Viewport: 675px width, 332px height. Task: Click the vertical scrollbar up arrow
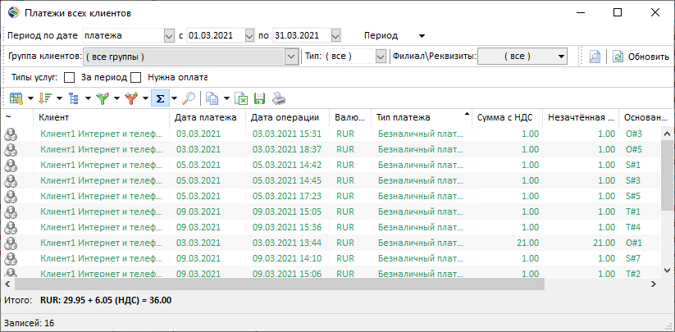coord(667,134)
